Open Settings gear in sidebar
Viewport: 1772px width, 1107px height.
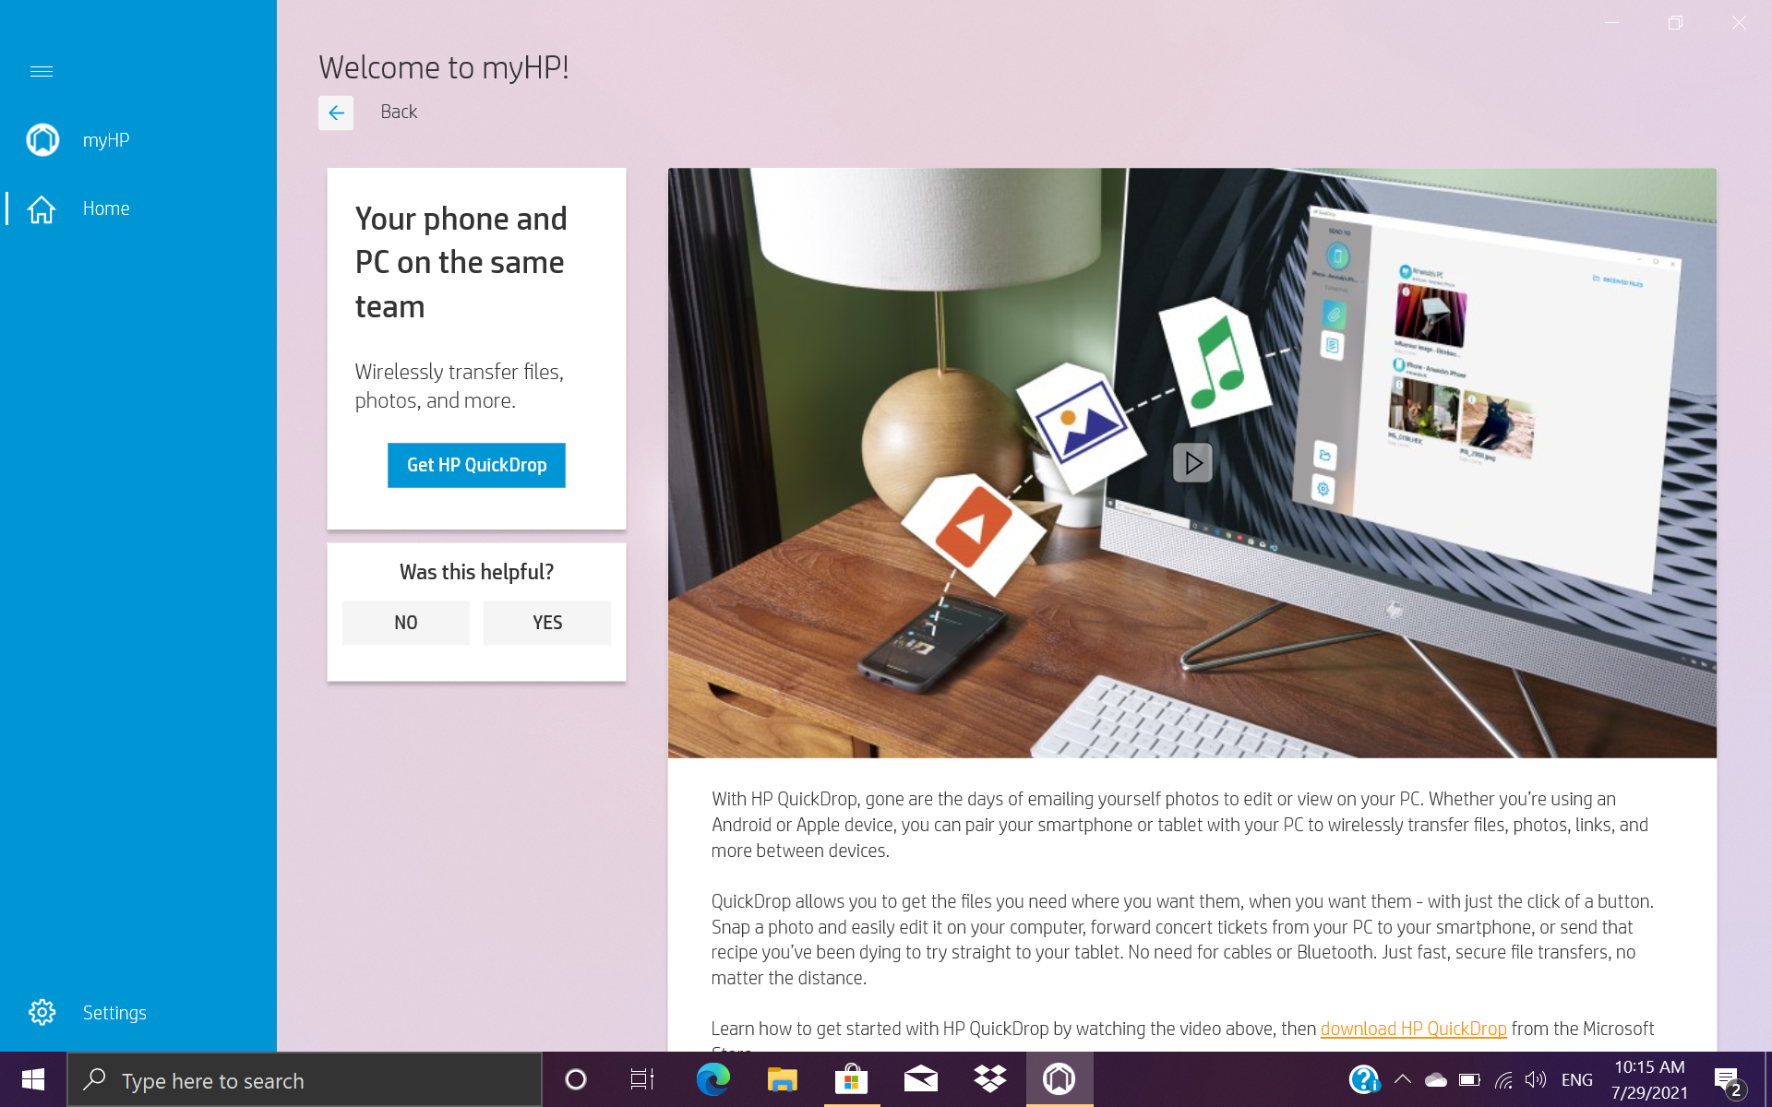(42, 1012)
